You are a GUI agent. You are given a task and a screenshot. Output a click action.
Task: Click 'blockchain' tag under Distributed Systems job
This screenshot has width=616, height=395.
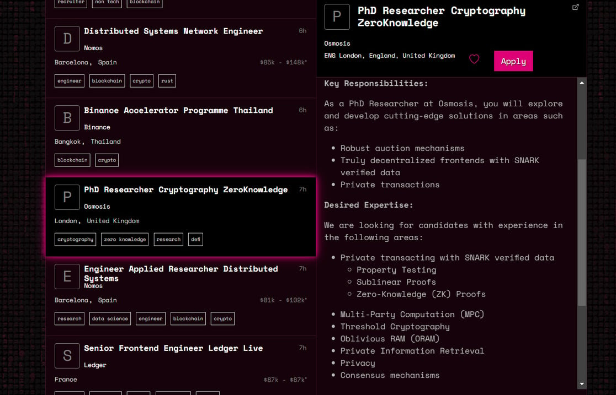107,81
